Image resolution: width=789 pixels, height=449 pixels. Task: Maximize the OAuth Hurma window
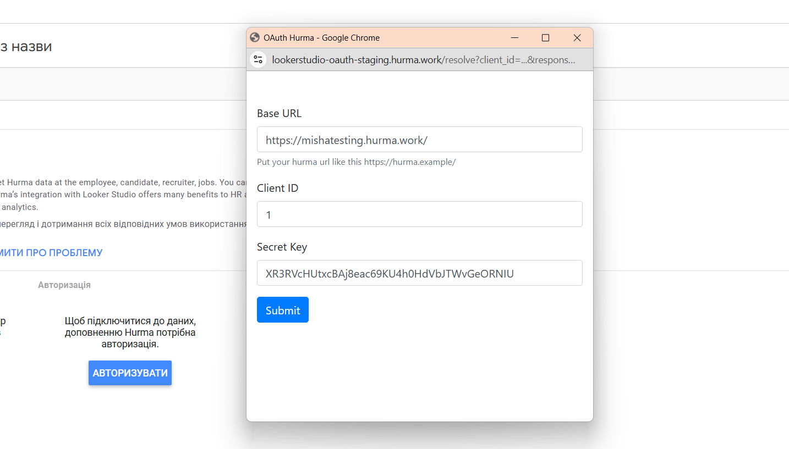545,38
